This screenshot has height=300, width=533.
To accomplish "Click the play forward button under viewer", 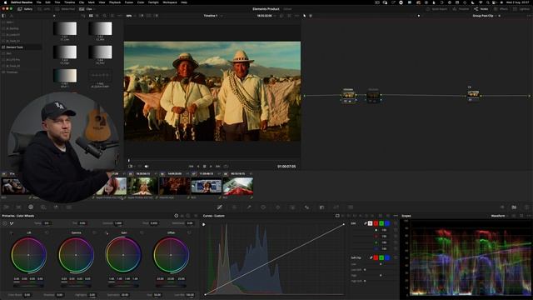I will tap(211, 167).
